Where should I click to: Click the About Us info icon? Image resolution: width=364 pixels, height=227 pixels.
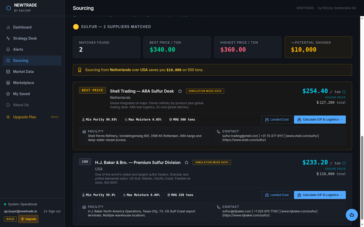[x=8, y=105]
